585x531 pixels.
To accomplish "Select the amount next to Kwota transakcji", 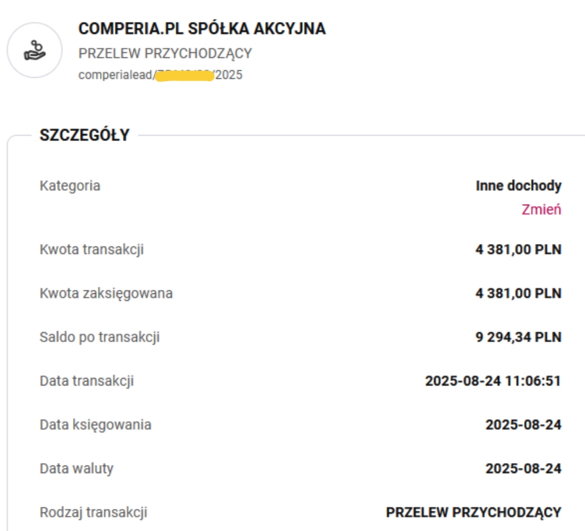I will click(x=518, y=250).
